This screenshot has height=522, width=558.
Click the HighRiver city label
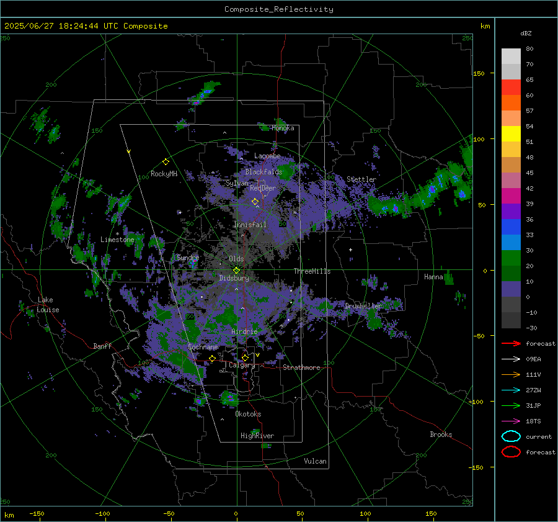[x=257, y=436]
